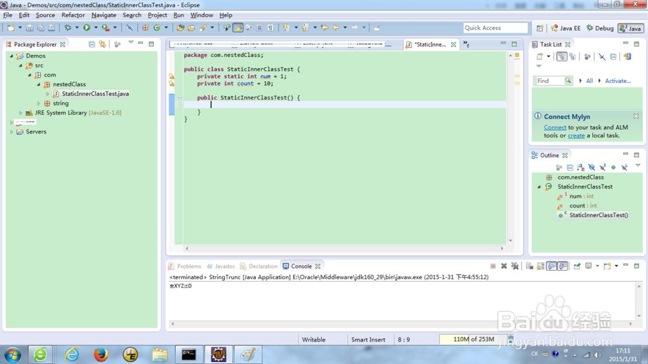
Task: Open the Source menu
Action: point(45,15)
